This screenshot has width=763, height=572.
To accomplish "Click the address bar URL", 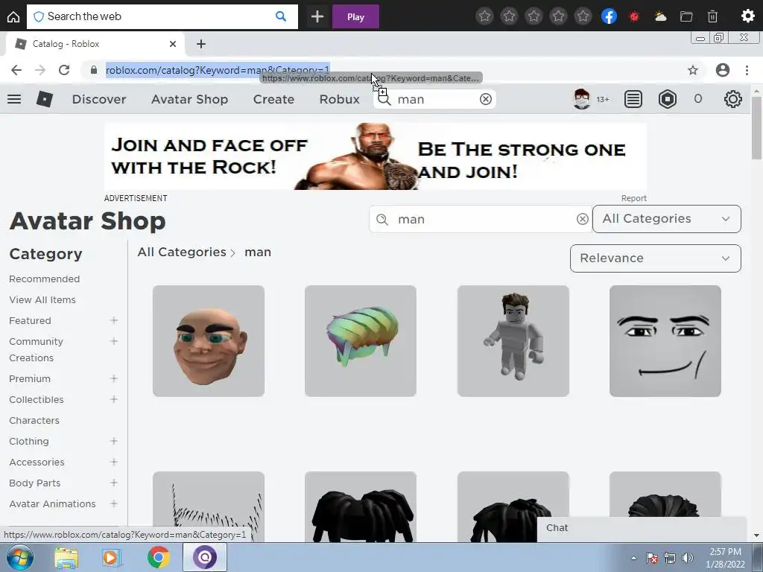I will point(218,70).
